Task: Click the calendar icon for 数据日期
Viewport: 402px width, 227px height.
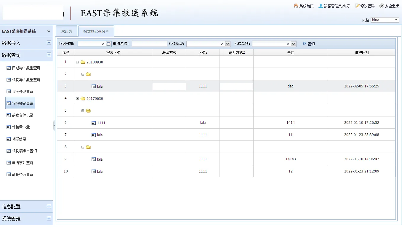Action: point(109,44)
